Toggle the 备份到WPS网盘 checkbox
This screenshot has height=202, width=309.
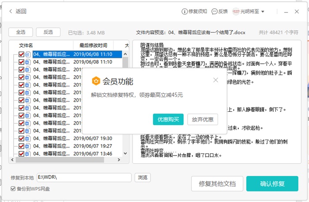[13, 189]
